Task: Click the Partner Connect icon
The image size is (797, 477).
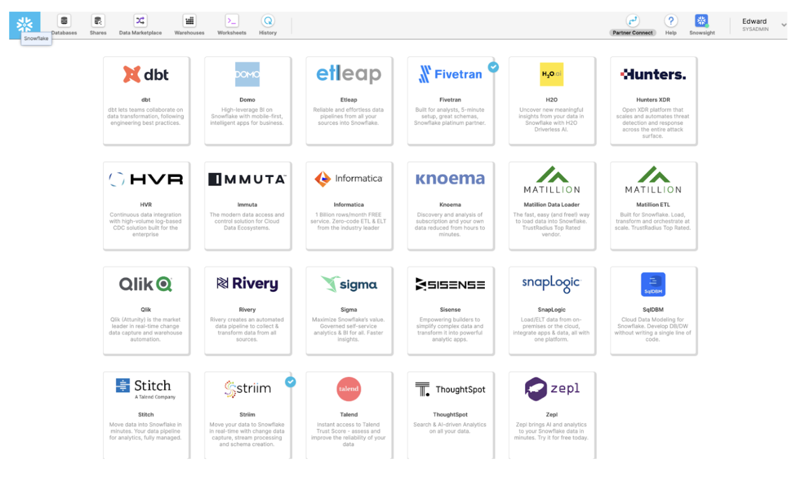Action: pos(633,21)
